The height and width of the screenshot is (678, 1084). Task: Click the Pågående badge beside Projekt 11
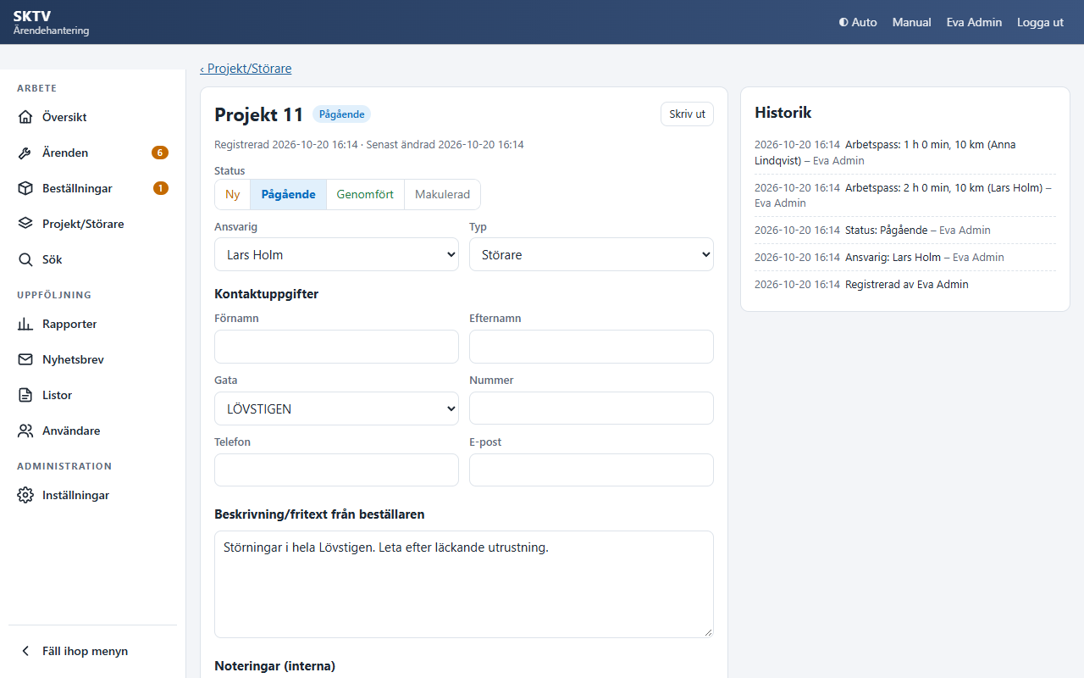tap(341, 114)
